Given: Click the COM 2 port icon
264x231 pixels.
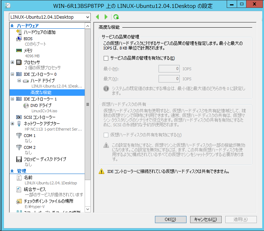Looking at the screenshot, I should [x=19, y=147].
